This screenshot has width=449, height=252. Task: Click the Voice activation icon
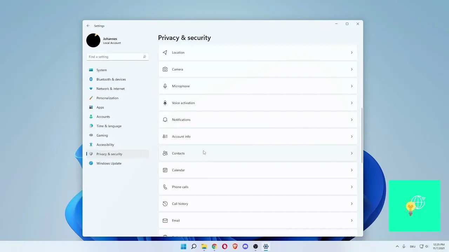165,103
